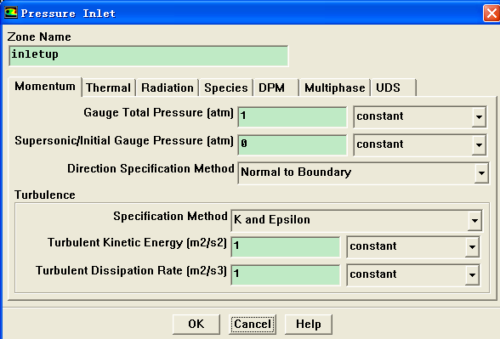Edit Turbulent Dissipation Rate value field
This screenshot has height=339, width=500.
coord(286,275)
